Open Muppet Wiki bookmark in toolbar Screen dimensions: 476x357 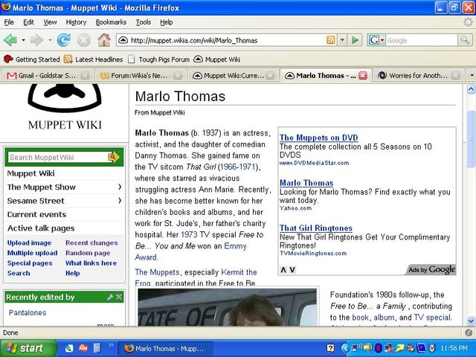pyautogui.click(x=216, y=59)
